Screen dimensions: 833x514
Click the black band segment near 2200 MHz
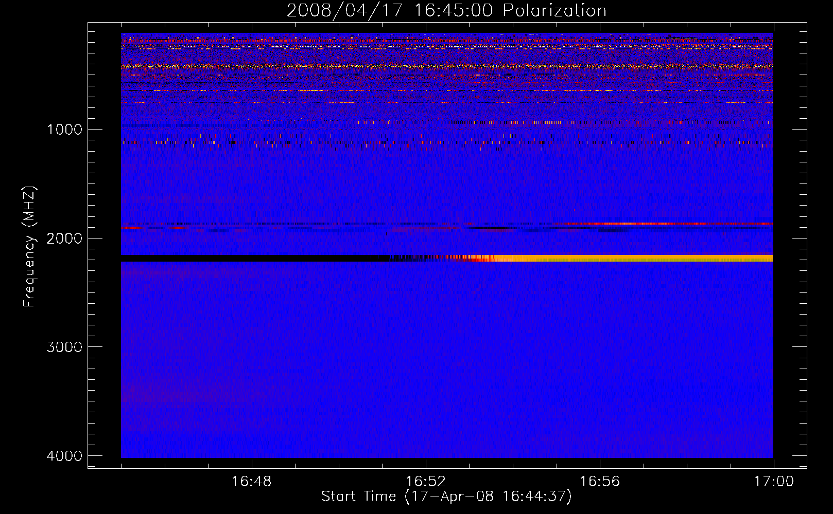click(x=255, y=258)
